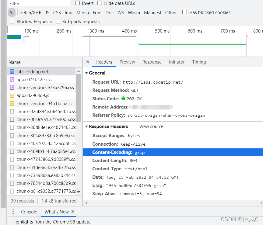The height and width of the screenshot is (225, 263).
Task: Open the Initiator tab
Action: tap(177, 62)
